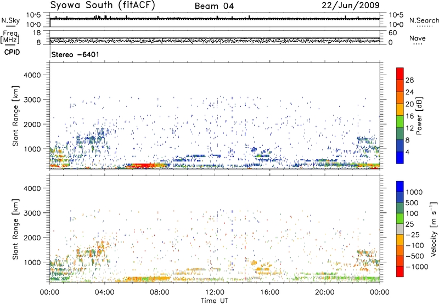
Task: Click the light green Velocity segment between 100 and 25
Action: pos(400,218)
